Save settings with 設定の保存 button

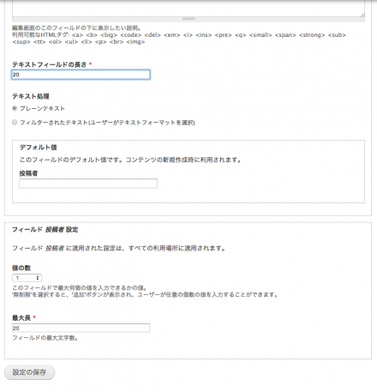coord(30,372)
